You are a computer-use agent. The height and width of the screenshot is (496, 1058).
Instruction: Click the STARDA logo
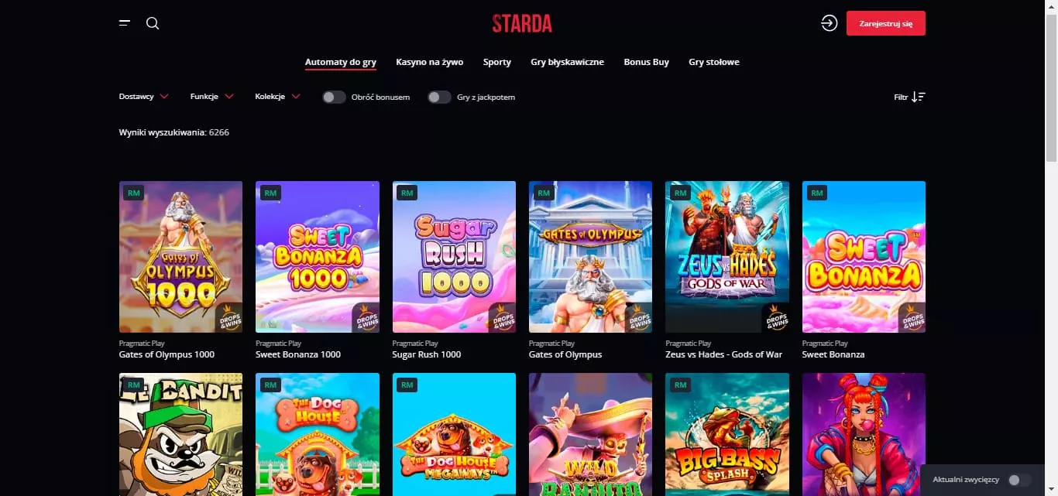[522, 23]
